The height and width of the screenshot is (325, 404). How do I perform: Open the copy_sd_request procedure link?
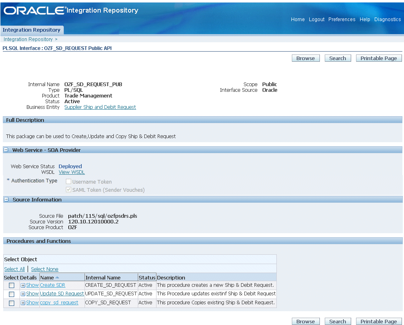59,303
